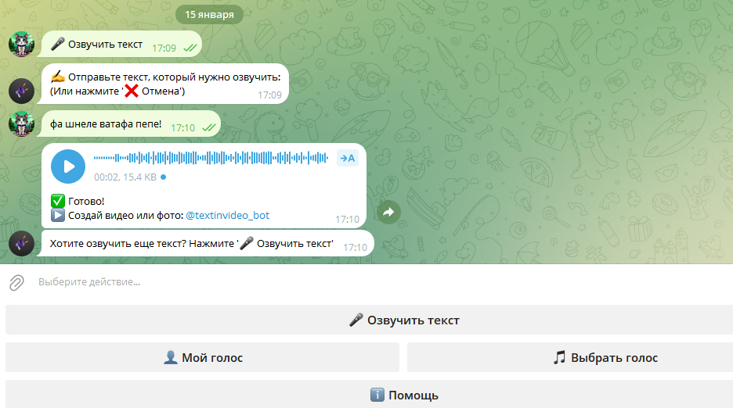Open the attachment paperclip menu
Image resolution: width=733 pixels, height=408 pixels.
point(16,282)
